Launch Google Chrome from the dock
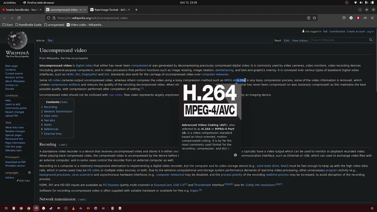 pos(29,208)
